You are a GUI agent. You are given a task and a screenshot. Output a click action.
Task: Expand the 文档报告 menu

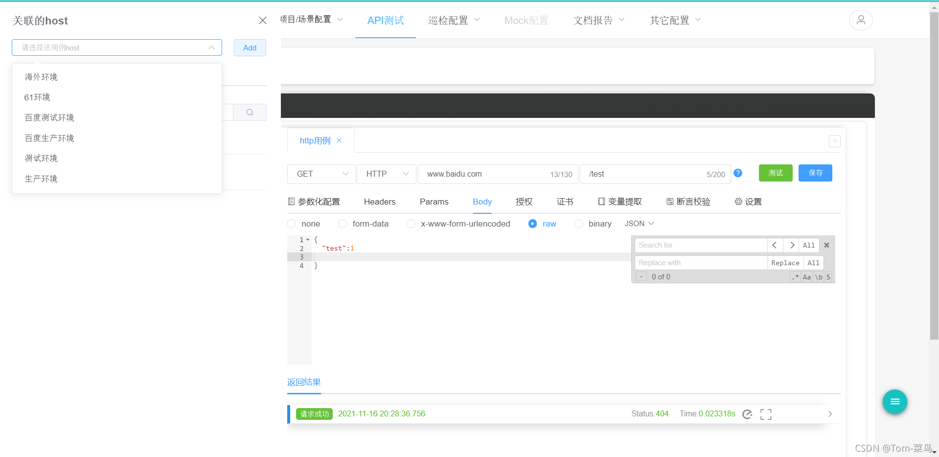599,20
